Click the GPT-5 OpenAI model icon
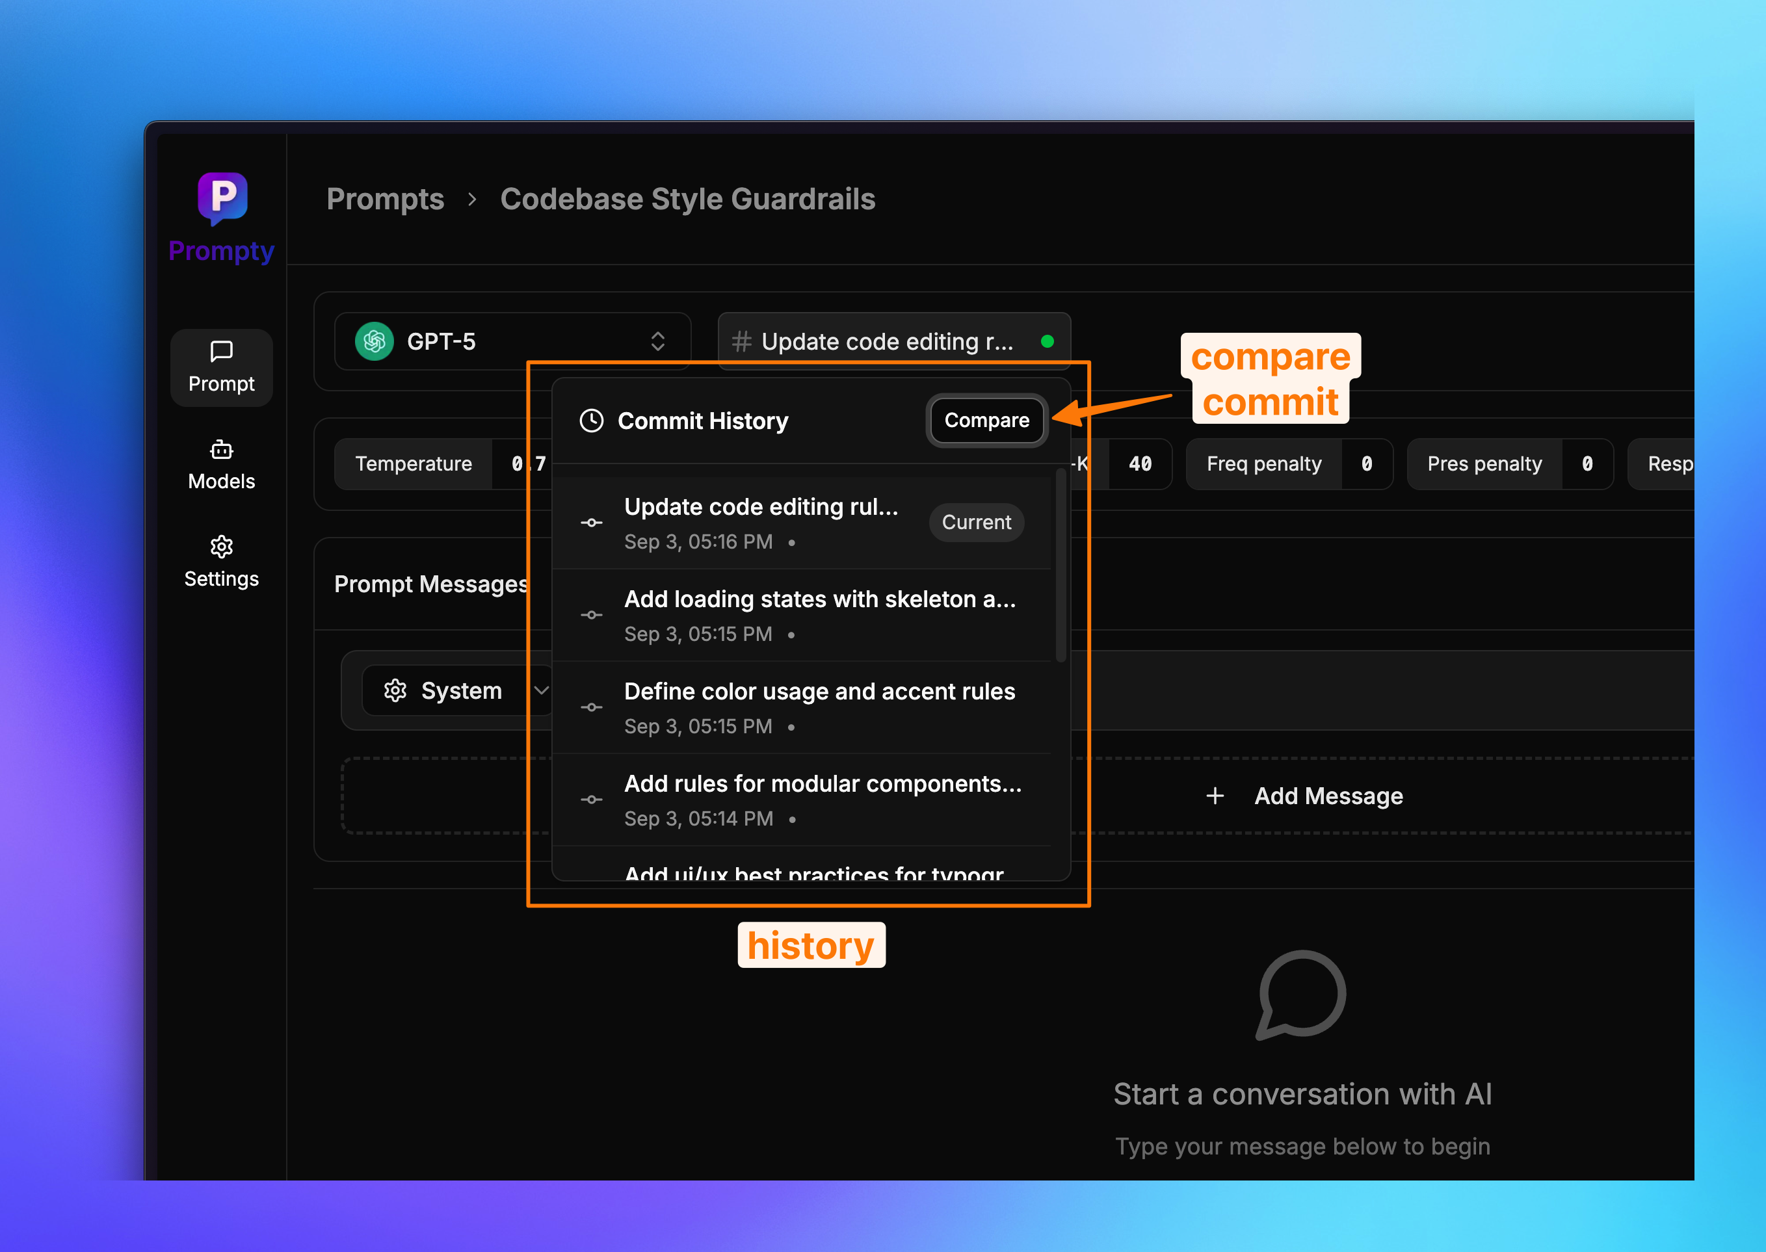The height and width of the screenshot is (1252, 1766). pos(374,341)
